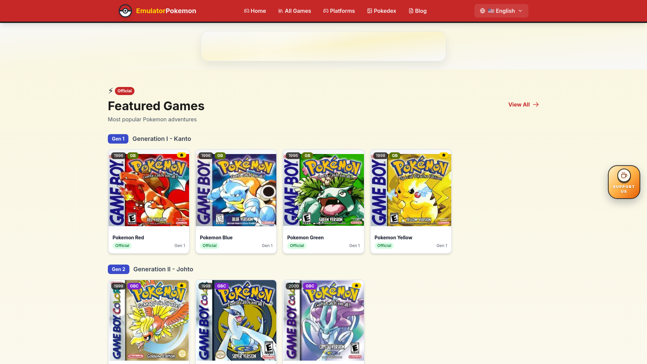647x364 pixels.
Task: Click the coffee cup icon in Support Us
Action: pyautogui.click(x=624, y=176)
